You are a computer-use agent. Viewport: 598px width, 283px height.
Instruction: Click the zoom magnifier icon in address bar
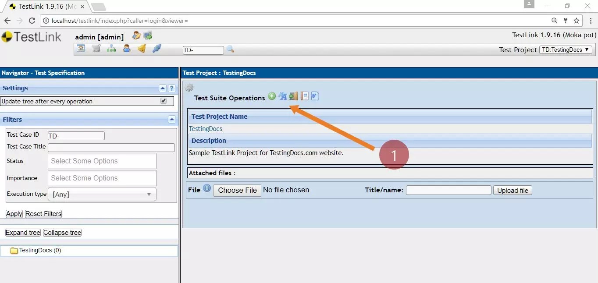pyautogui.click(x=555, y=21)
